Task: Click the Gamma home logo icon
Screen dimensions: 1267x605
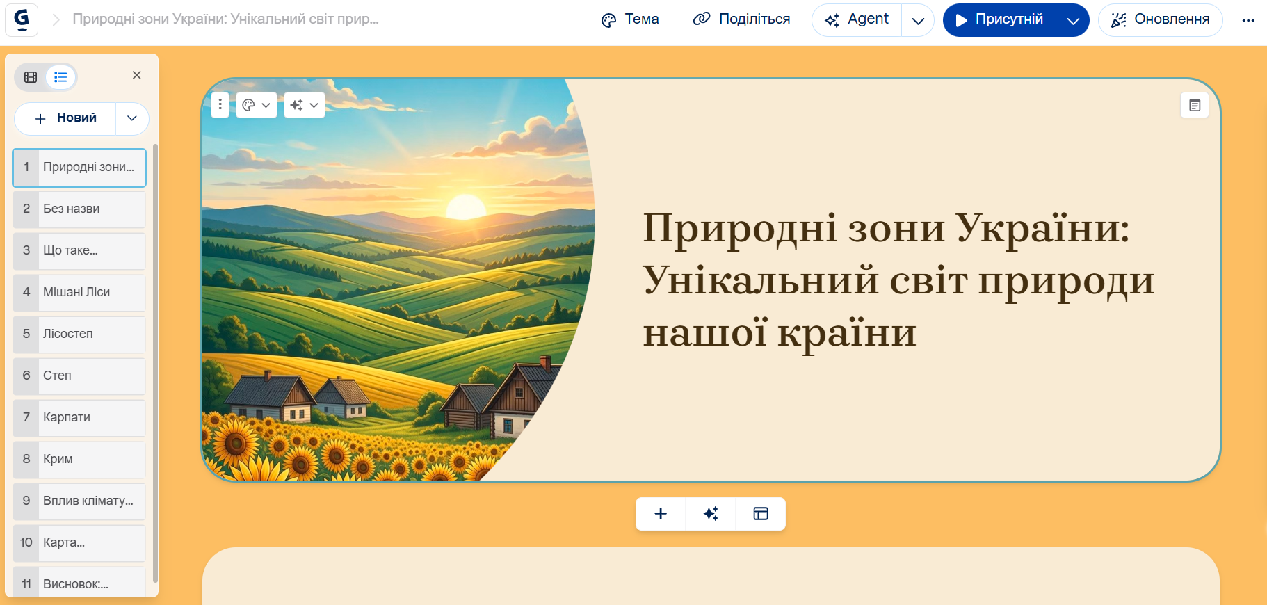Action: (22, 19)
